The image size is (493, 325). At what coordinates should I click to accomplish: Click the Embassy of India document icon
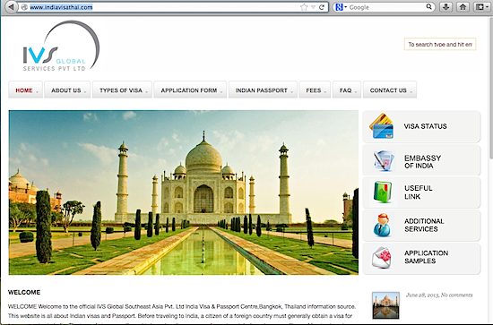point(384,161)
